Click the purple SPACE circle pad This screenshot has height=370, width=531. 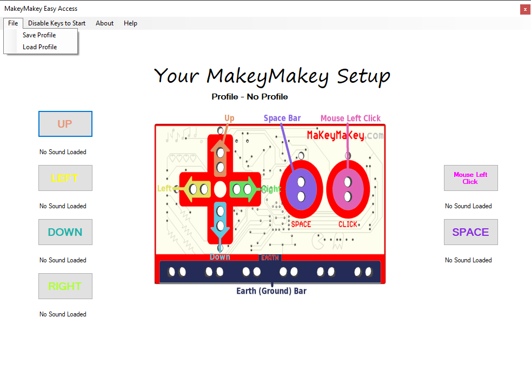301,188
